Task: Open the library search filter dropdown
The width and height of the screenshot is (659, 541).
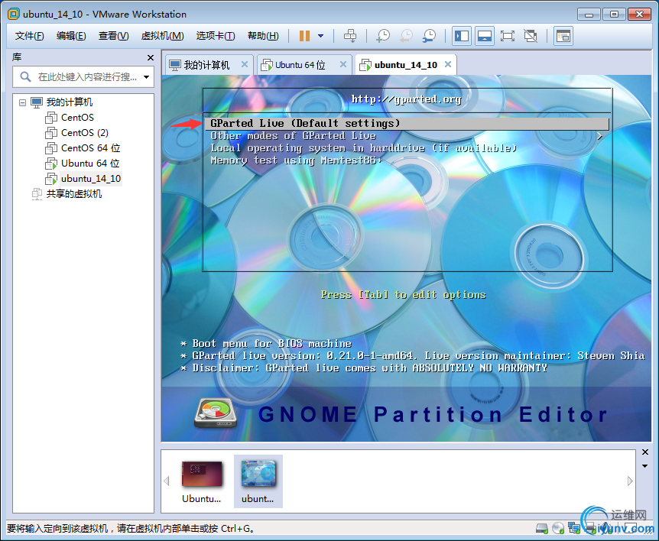Action: [x=146, y=77]
